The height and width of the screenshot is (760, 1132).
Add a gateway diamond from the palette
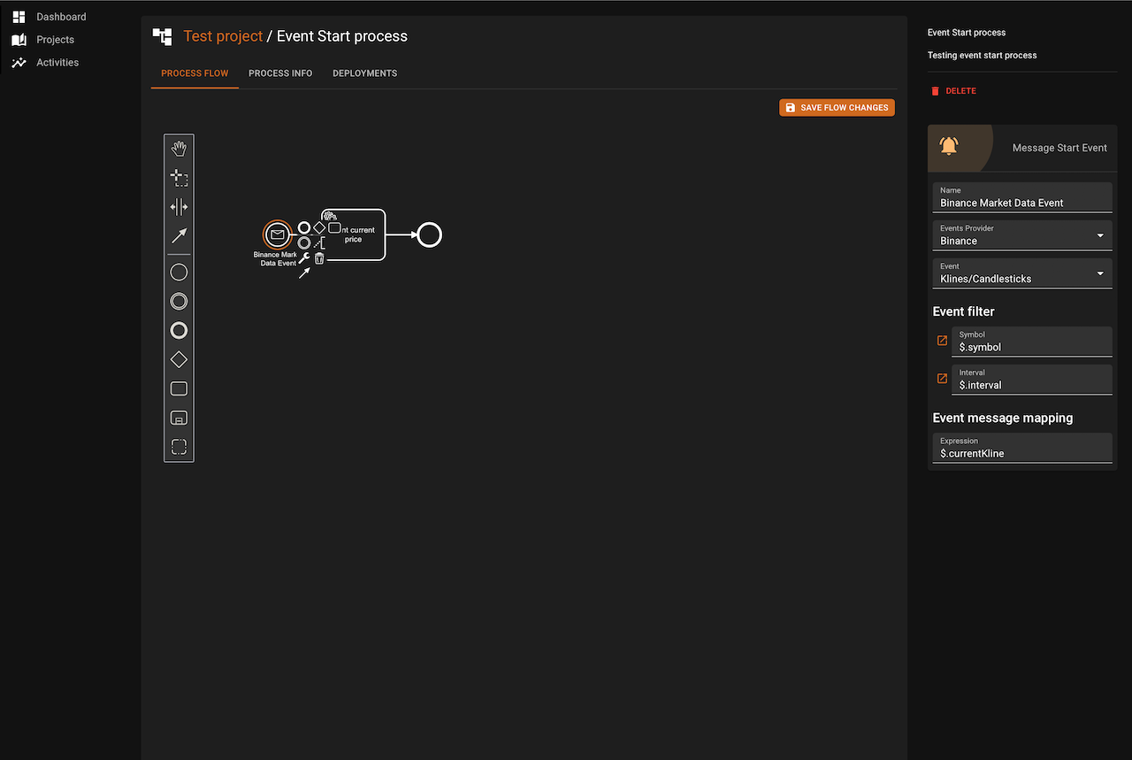pos(179,359)
